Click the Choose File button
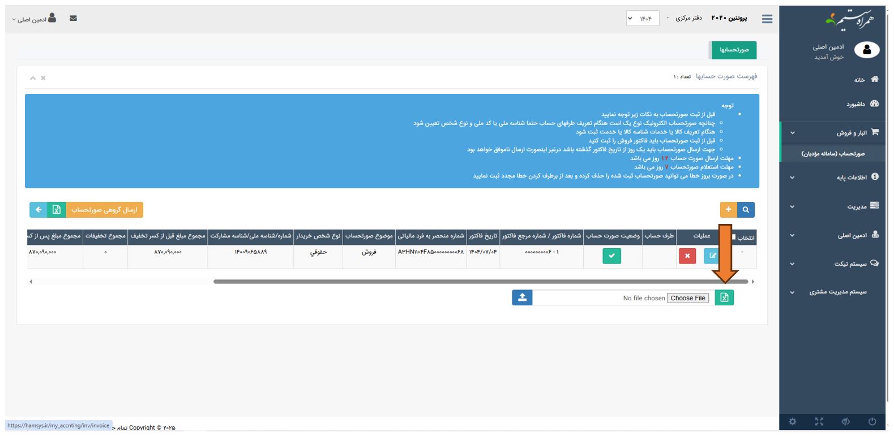The image size is (894, 436). click(x=688, y=298)
